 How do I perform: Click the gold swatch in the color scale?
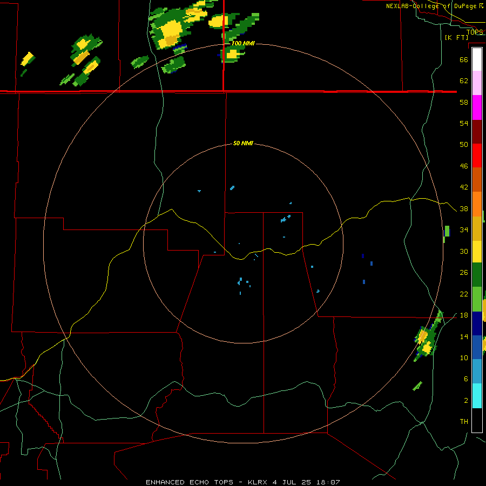point(477,228)
